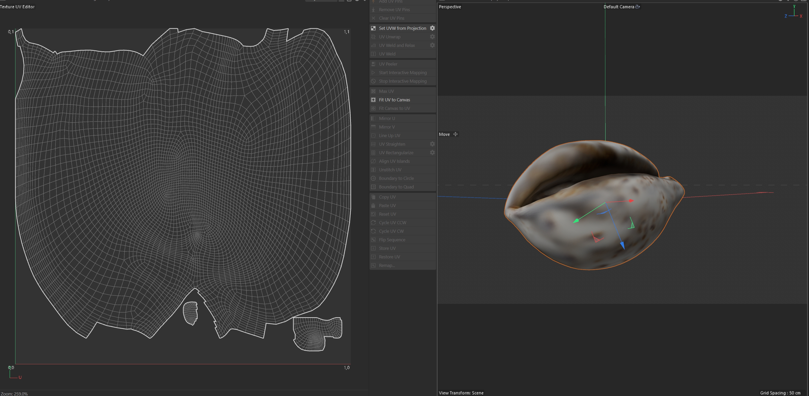Viewport: 809px width, 396px height.
Task: Click the Remap... command
Action: (x=387, y=265)
